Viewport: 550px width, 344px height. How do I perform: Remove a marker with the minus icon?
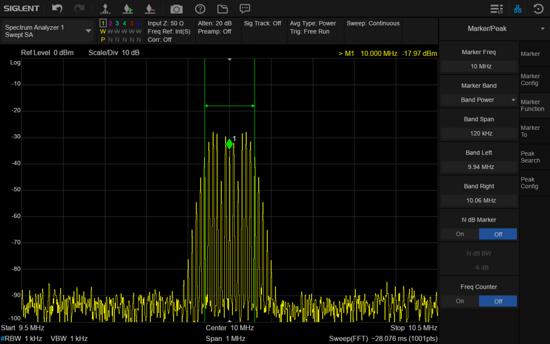150,9
